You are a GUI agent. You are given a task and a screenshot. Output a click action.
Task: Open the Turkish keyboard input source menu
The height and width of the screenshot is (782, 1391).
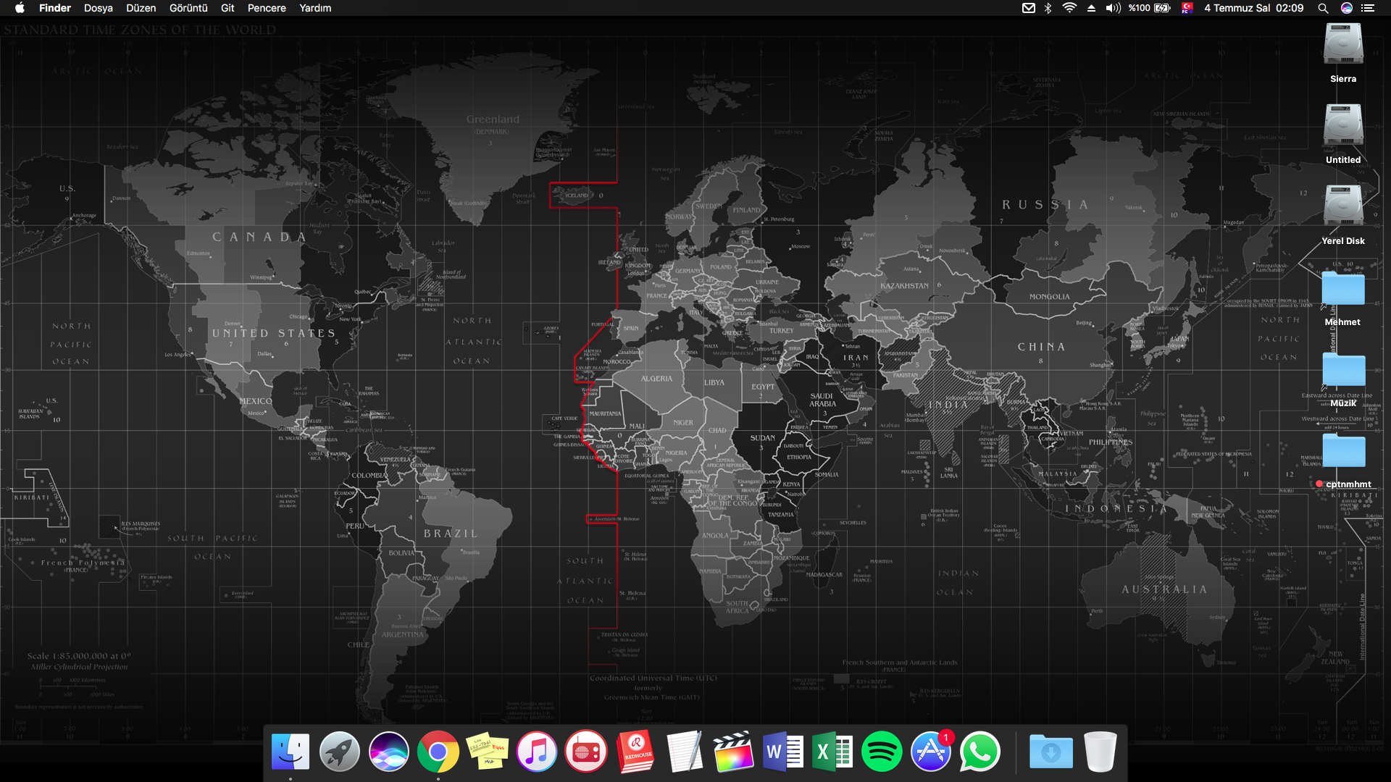1187,8
